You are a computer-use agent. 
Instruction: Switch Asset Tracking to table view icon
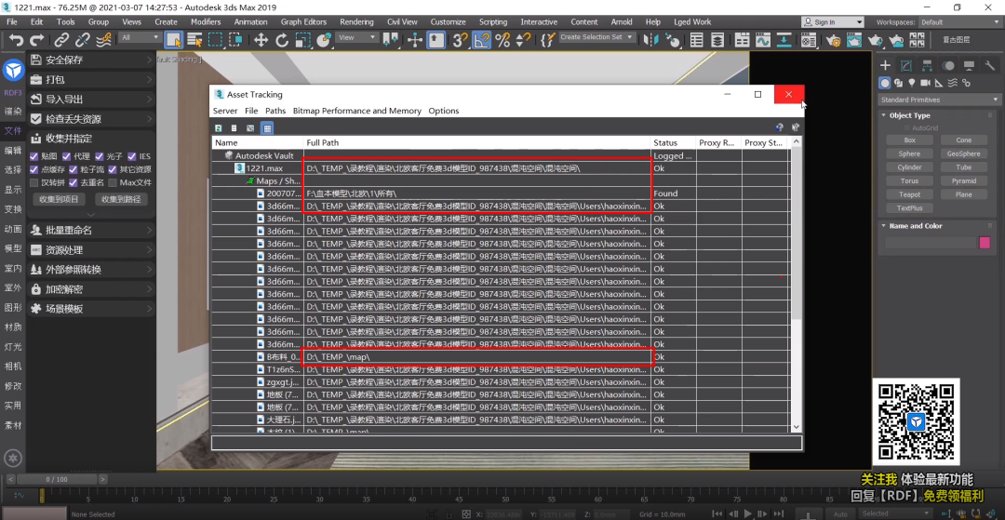[x=267, y=128]
